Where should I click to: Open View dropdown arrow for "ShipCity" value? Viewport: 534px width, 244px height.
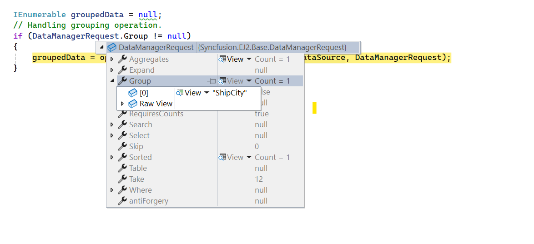pos(207,93)
